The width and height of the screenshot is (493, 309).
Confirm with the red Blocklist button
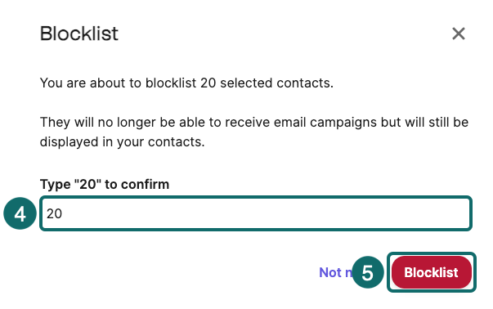(432, 272)
